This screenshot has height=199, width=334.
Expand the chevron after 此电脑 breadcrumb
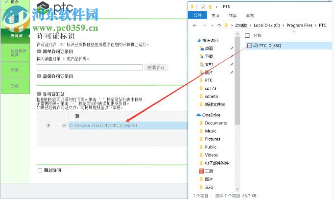(251, 25)
